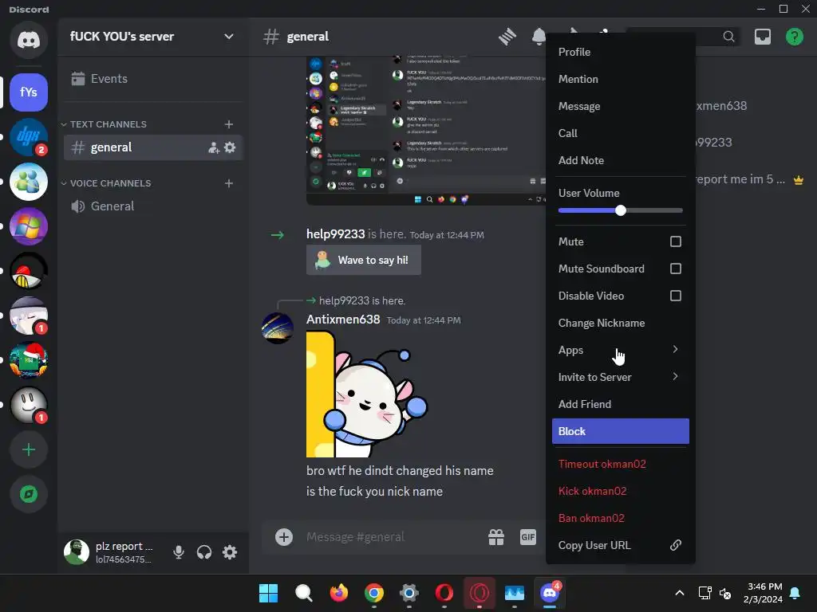
Task: Open the shared screenshot image attachment
Action: pyautogui.click(x=426, y=130)
